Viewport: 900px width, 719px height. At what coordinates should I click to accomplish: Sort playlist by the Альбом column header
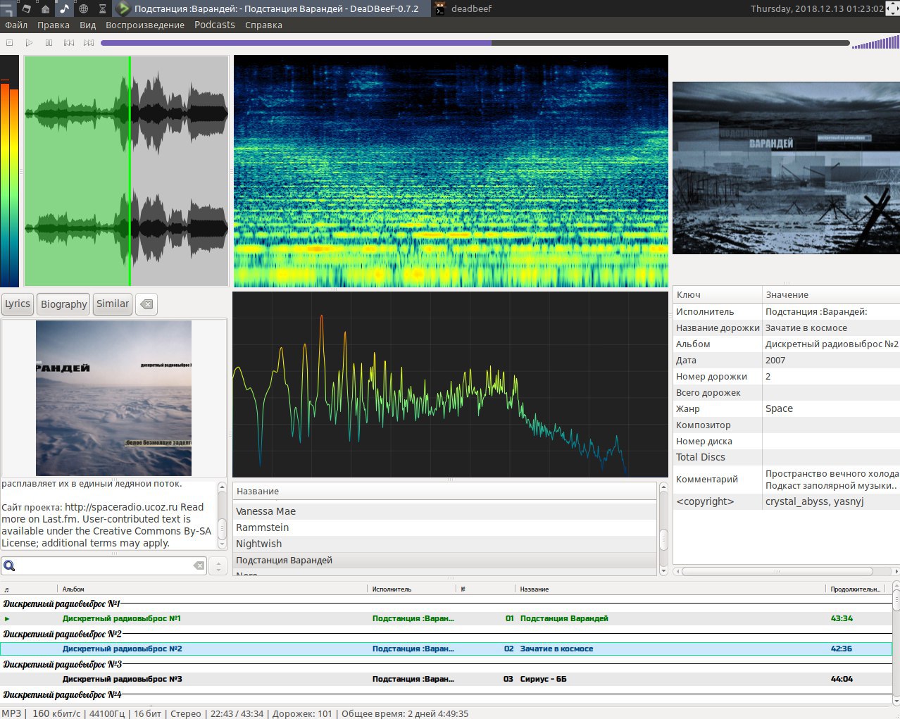[x=212, y=589]
